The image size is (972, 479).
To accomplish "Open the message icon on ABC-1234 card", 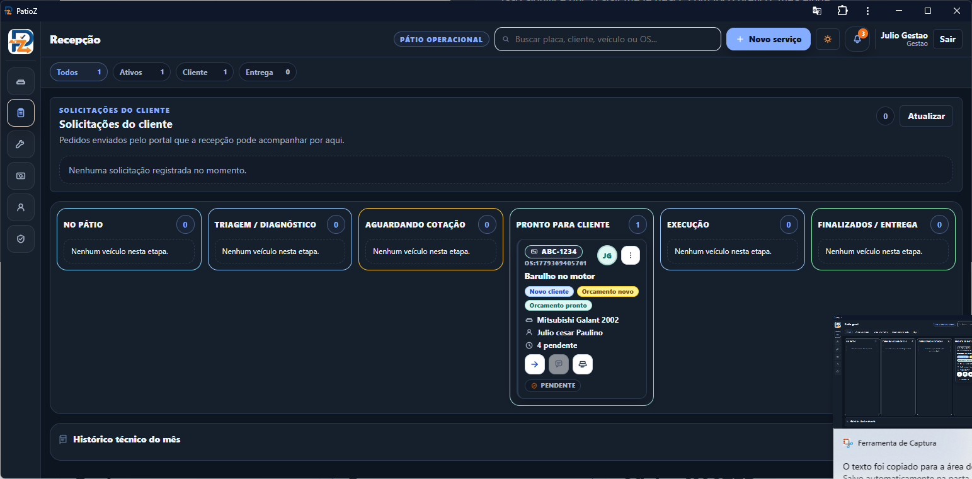I will click(x=559, y=364).
